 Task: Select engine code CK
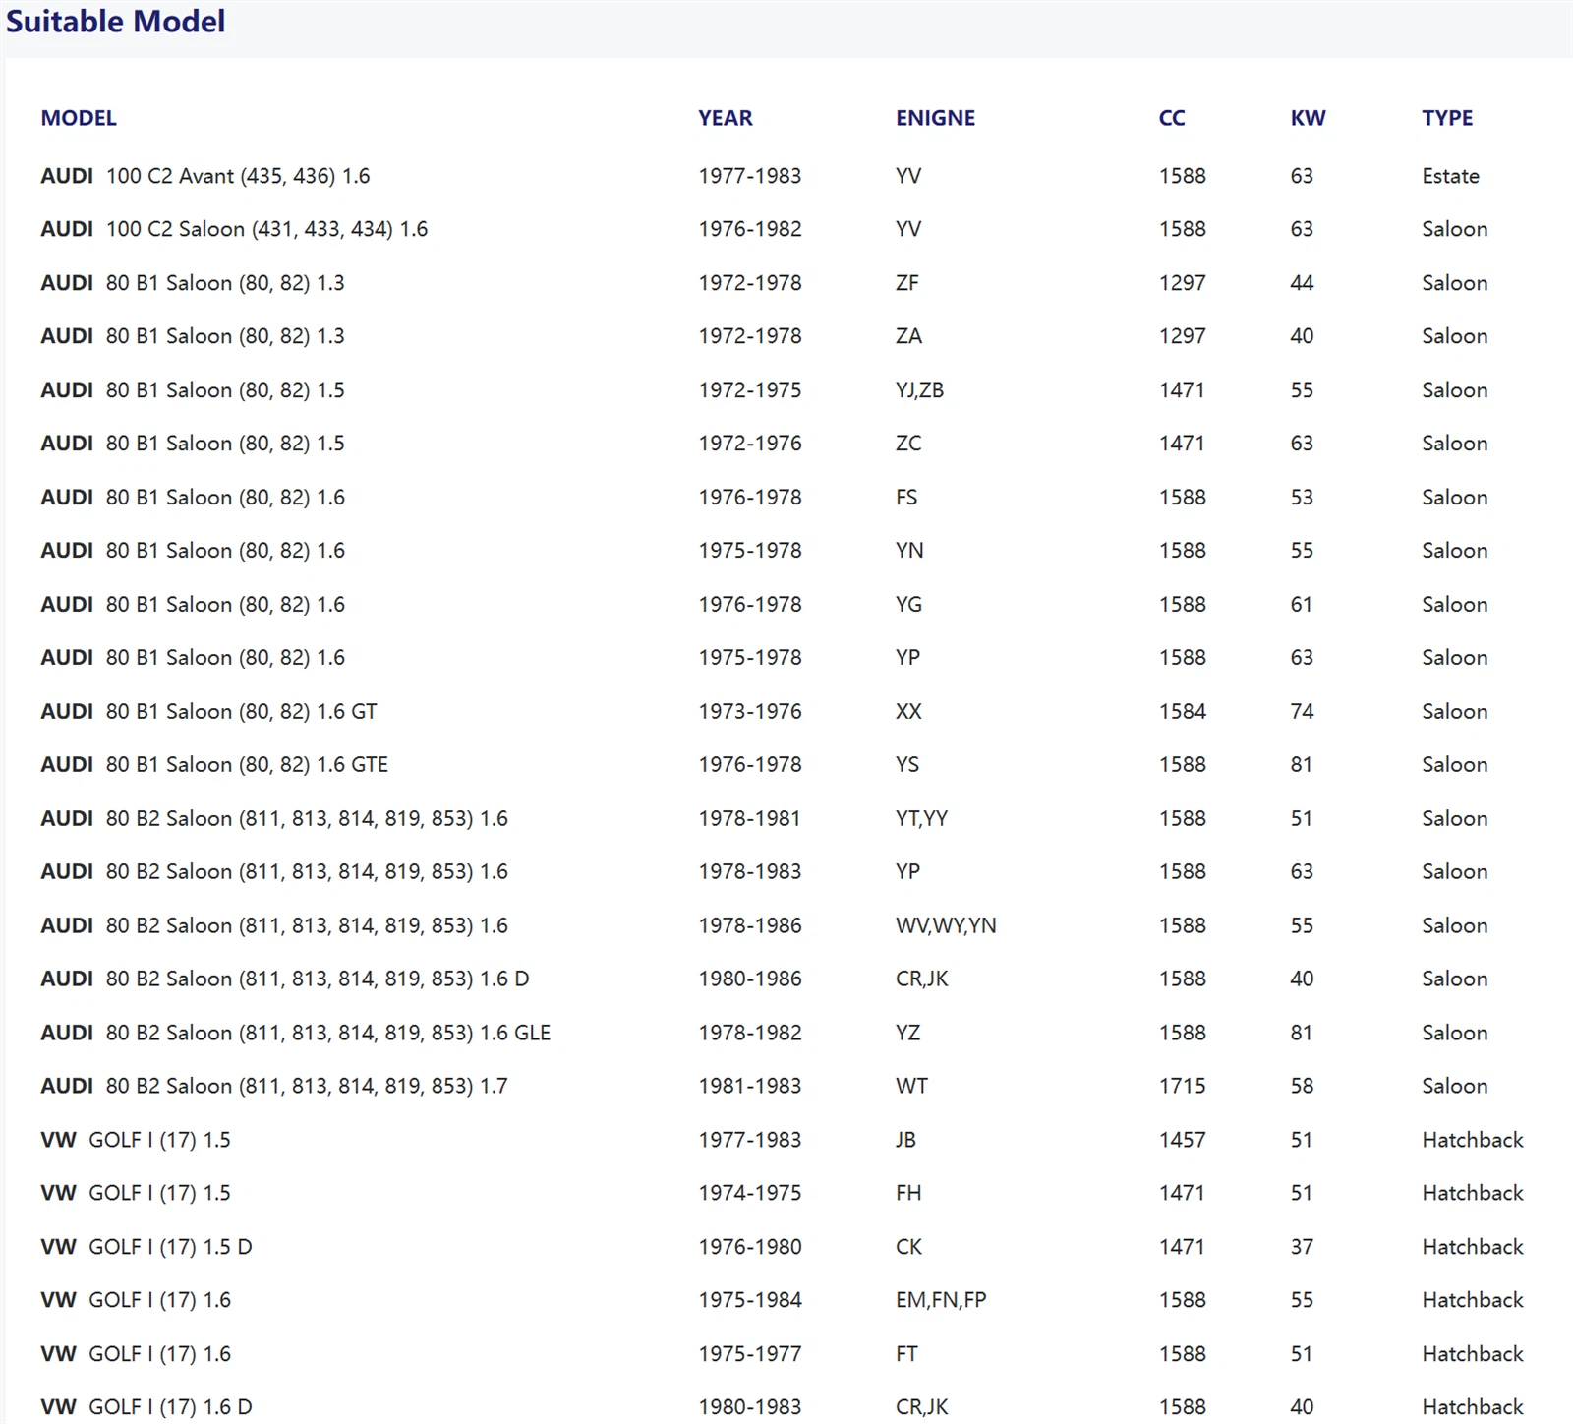click(908, 1247)
